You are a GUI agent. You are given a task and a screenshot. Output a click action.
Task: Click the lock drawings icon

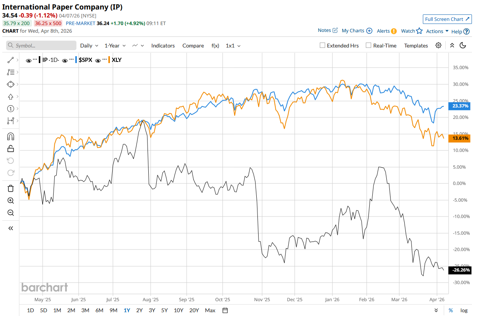click(11, 149)
